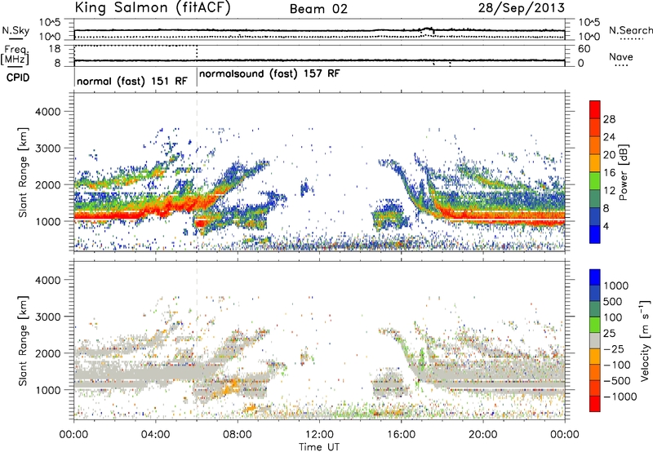This screenshot has height=452, width=653.
Task: Click the 16:00 tick label on the time axis
Action: 401,435
